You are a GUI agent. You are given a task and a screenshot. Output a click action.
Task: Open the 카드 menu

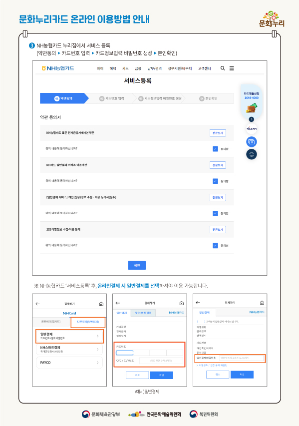click(x=125, y=68)
